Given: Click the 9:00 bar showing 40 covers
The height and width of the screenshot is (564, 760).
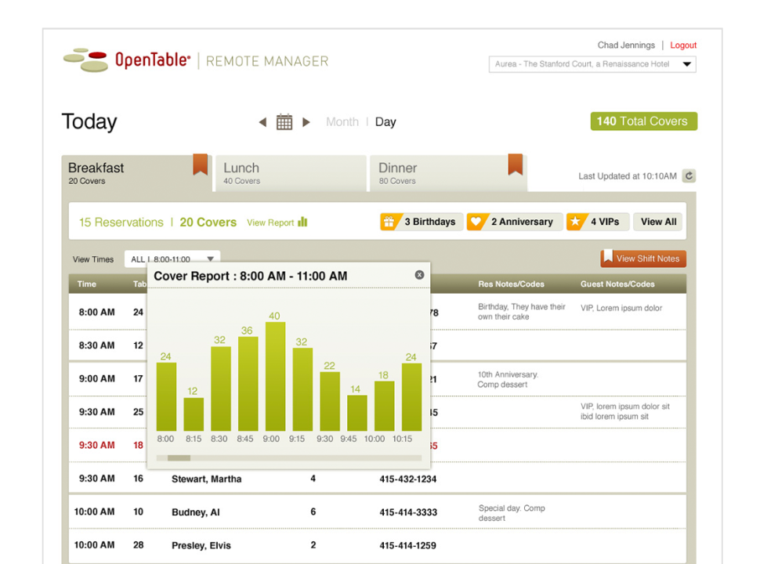Looking at the screenshot, I should coord(274,376).
